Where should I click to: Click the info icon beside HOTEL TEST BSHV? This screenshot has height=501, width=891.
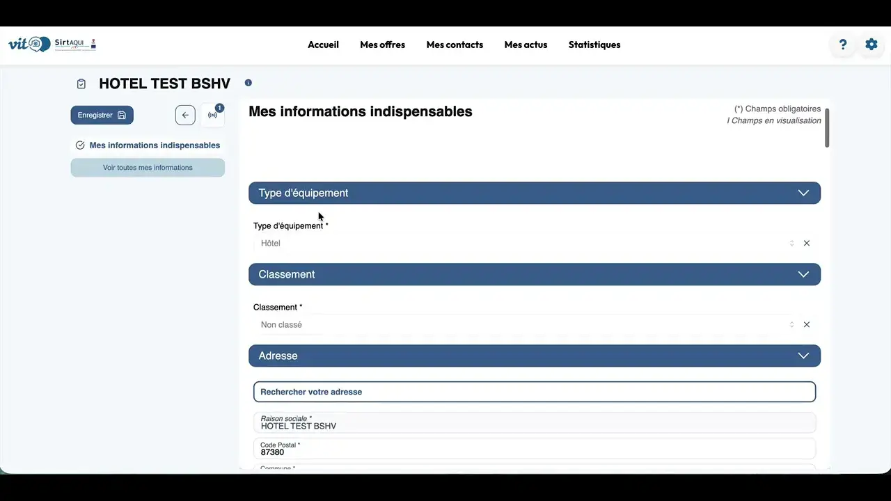tap(249, 83)
